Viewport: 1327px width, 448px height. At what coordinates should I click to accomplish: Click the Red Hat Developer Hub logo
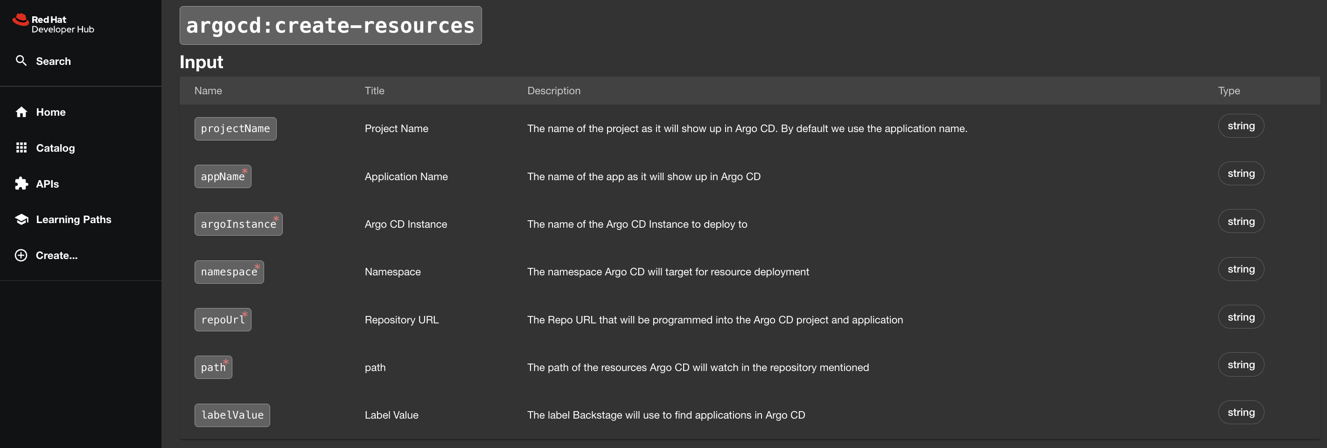tap(53, 24)
